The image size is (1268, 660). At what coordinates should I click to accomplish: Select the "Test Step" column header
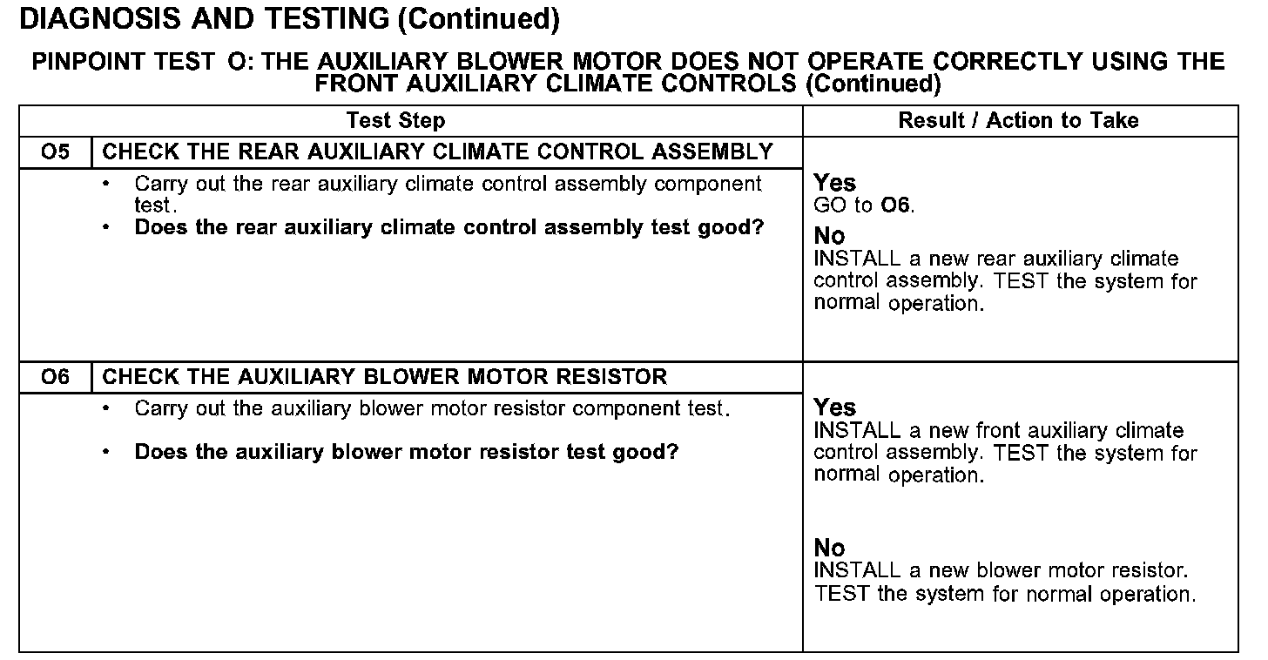[395, 120]
